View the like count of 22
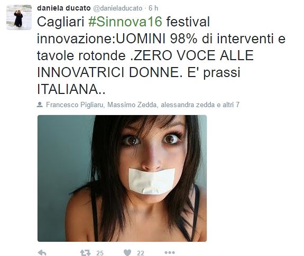The image size is (304, 256). coord(141,253)
